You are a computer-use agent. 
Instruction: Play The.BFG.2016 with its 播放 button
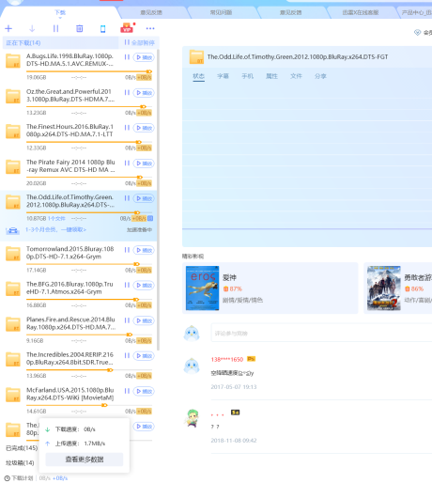pos(145,285)
